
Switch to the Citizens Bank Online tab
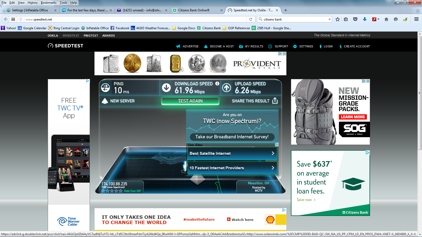point(194,10)
